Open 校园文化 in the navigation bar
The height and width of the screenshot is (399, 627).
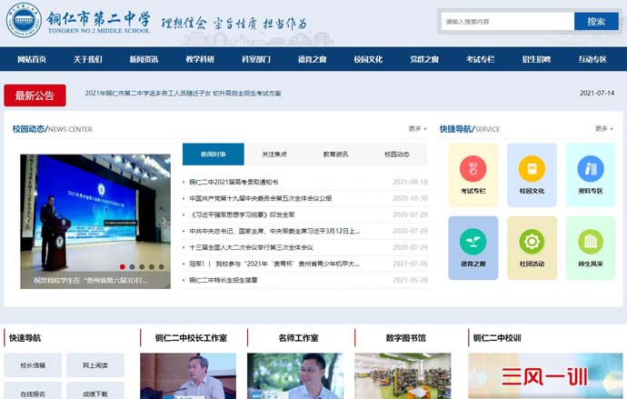[368, 59]
